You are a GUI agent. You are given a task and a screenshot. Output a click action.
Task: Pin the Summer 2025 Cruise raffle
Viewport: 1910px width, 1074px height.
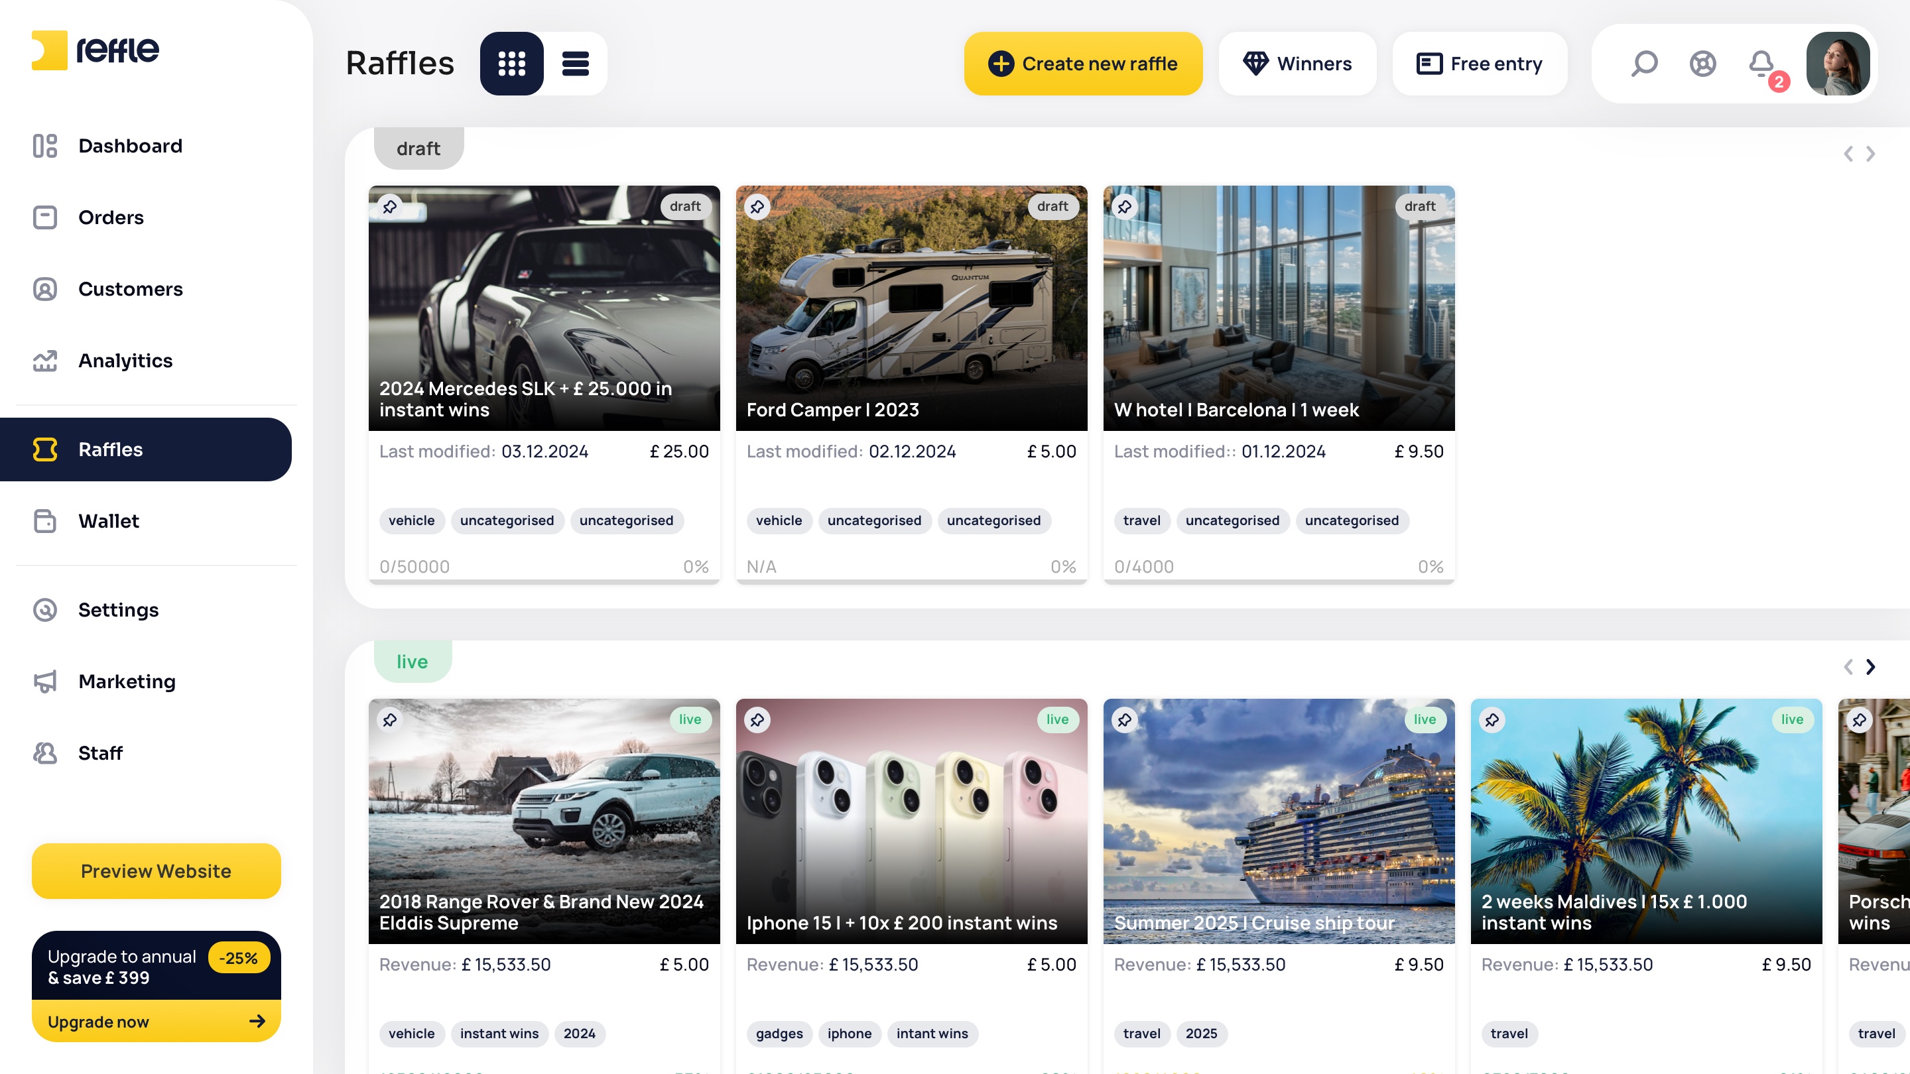[1125, 720]
